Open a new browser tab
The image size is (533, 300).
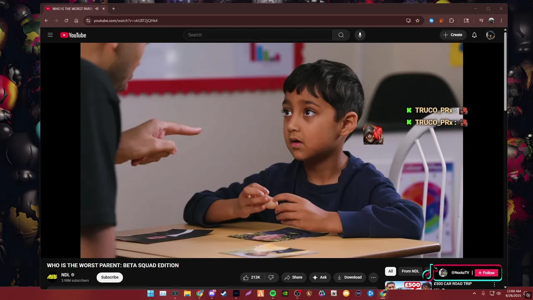point(113,9)
